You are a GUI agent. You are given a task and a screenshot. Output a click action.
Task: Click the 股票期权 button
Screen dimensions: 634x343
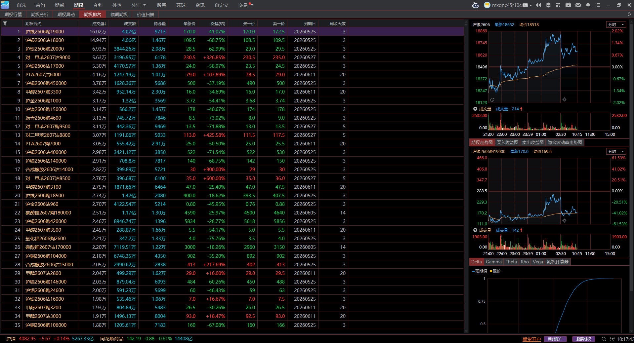(x=583, y=339)
